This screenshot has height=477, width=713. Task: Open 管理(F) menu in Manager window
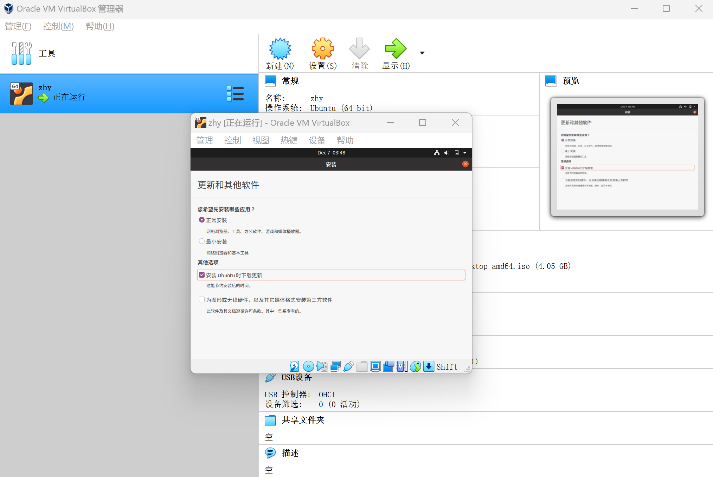[x=18, y=26]
